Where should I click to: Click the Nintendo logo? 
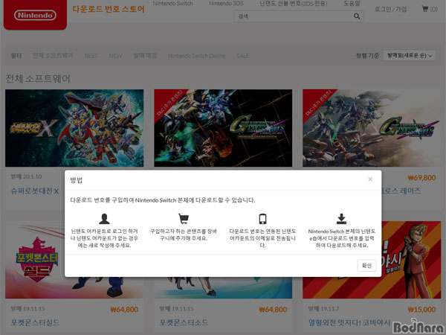pyautogui.click(x=35, y=15)
